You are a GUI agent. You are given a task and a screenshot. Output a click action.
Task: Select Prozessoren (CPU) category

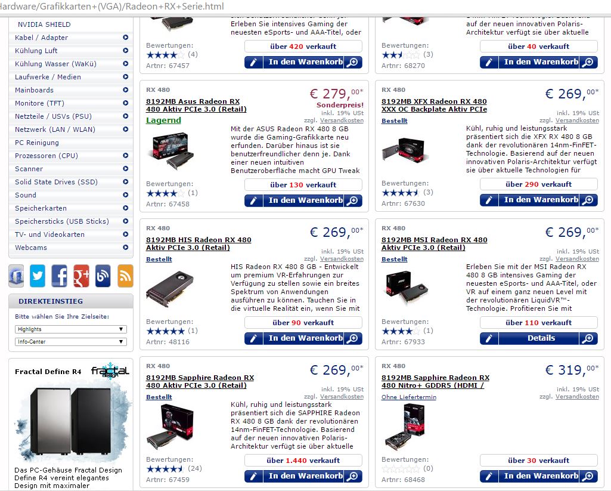pyautogui.click(x=46, y=156)
